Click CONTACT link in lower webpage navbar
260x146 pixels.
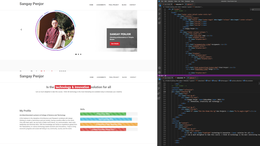point(133,77)
